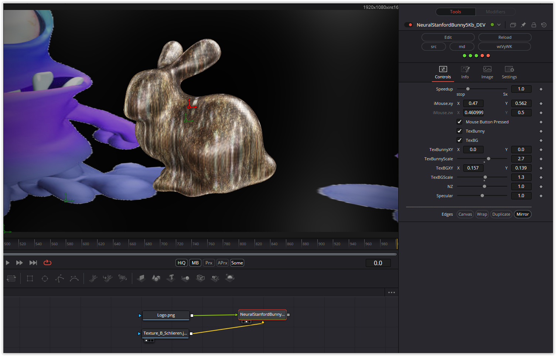Add a Camera 3D tool
Screen dimensions: 556x356
click(200, 278)
